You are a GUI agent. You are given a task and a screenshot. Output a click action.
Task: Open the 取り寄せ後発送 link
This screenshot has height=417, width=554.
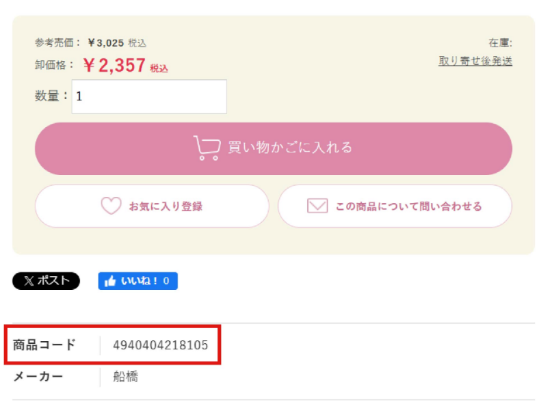(x=475, y=61)
